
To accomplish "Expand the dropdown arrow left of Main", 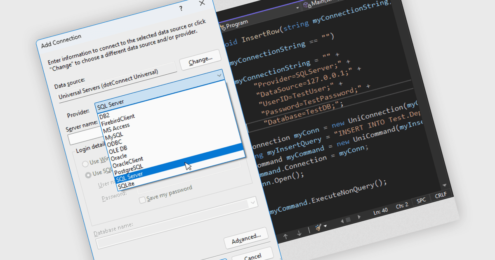I will tap(298, 8).
